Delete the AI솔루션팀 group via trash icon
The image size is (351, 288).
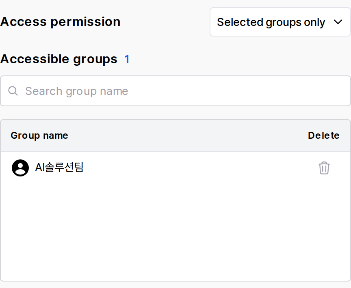pyautogui.click(x=324, y=168)
